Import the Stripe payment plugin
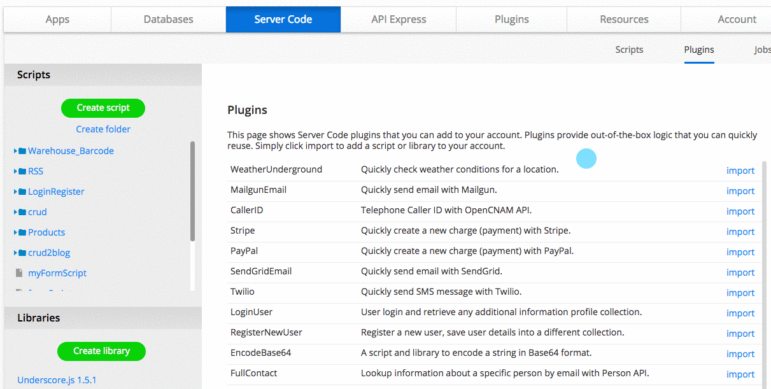This screenshot has height=389, width=771. click(740, 231)
